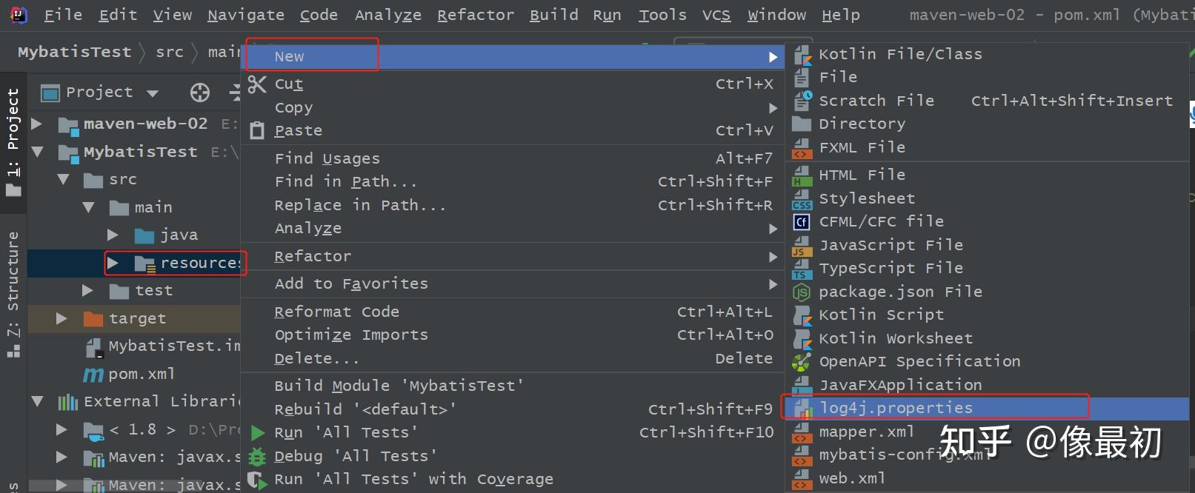
Task: Collapse the MybatisTest module node
Action: (x=38, y=152)
